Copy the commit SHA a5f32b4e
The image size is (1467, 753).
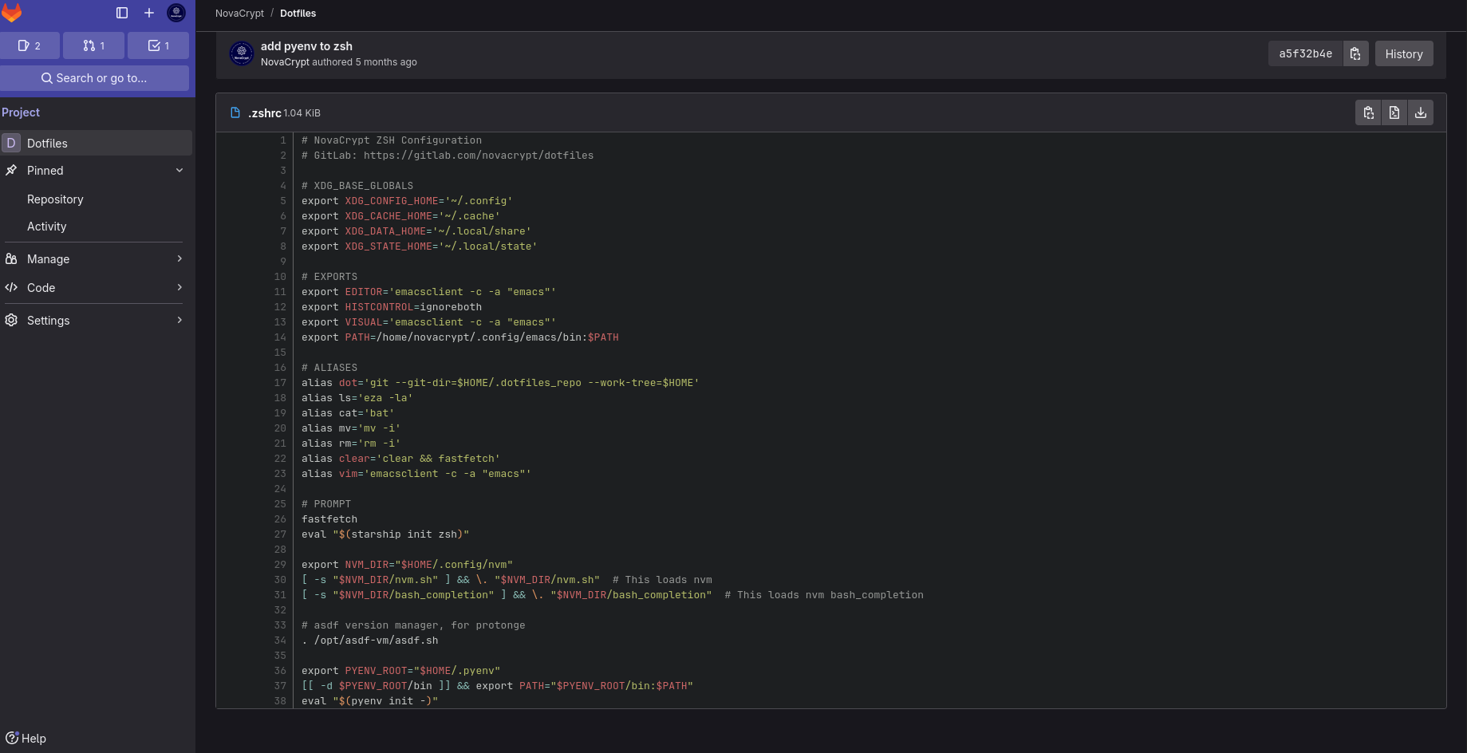(1355, 53)
